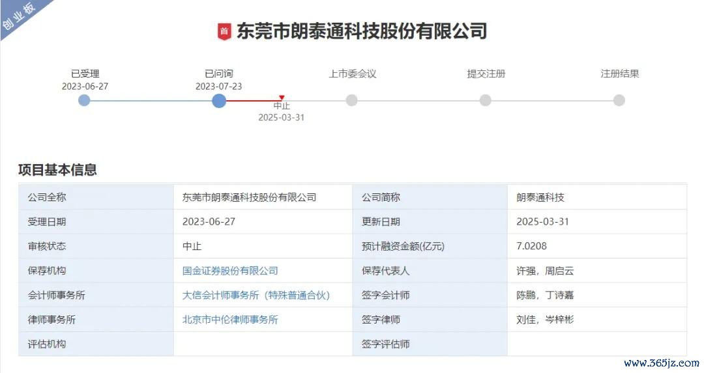This screenshot has height=373, width=704.
Task: Click the red 首 badge icon beside company title
Action: [224, 31]
